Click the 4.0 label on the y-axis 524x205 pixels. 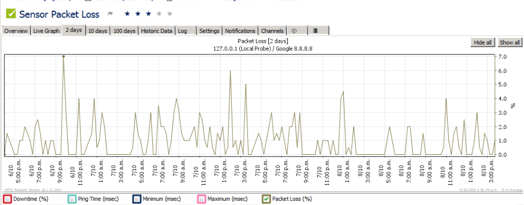click(x=502, y=99)
